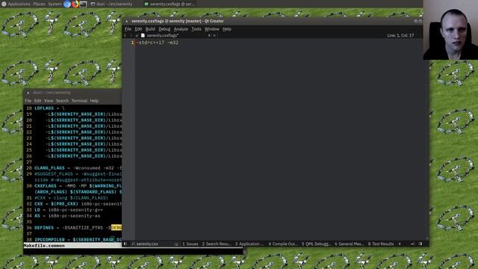Screen dimensions: 478x269
Task: Open the View menu in terminal window
Action: point(49,101)
